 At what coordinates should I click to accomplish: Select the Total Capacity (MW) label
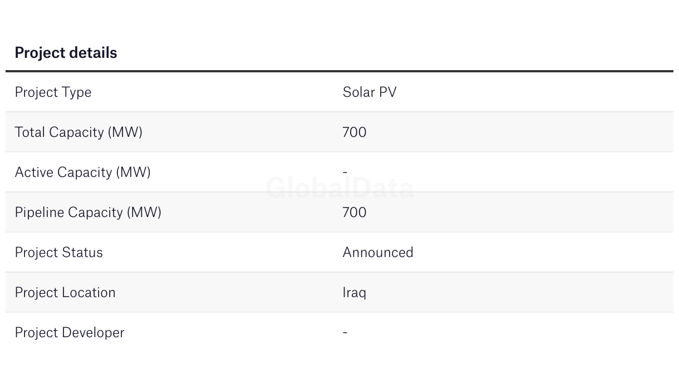tap(78, 132)
